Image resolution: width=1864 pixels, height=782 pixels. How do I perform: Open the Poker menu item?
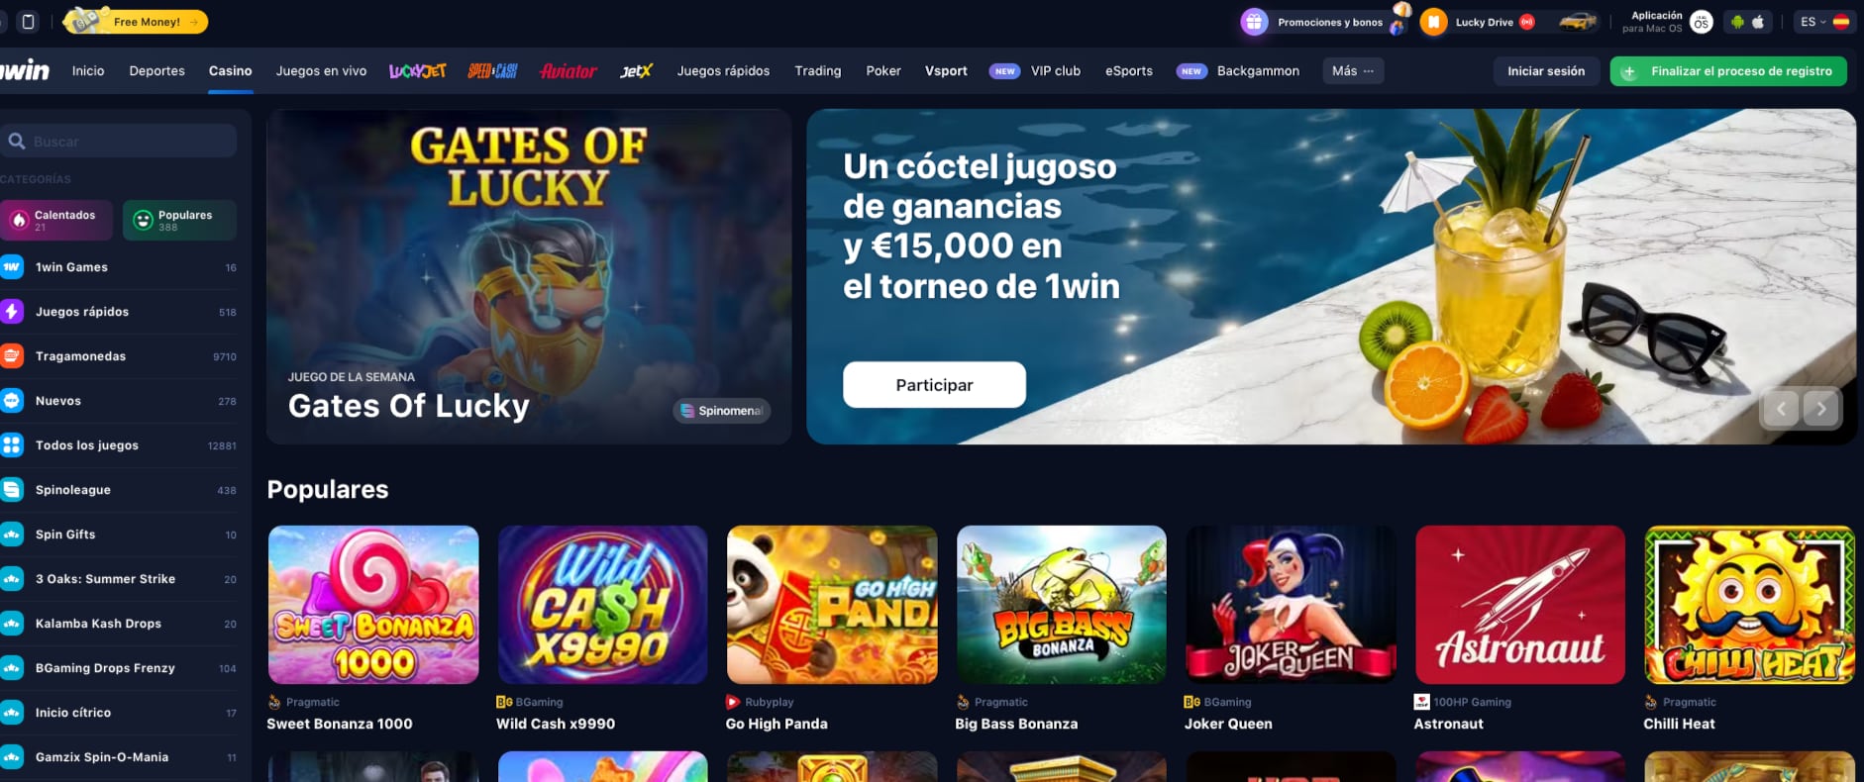click(x=883, y=71)
